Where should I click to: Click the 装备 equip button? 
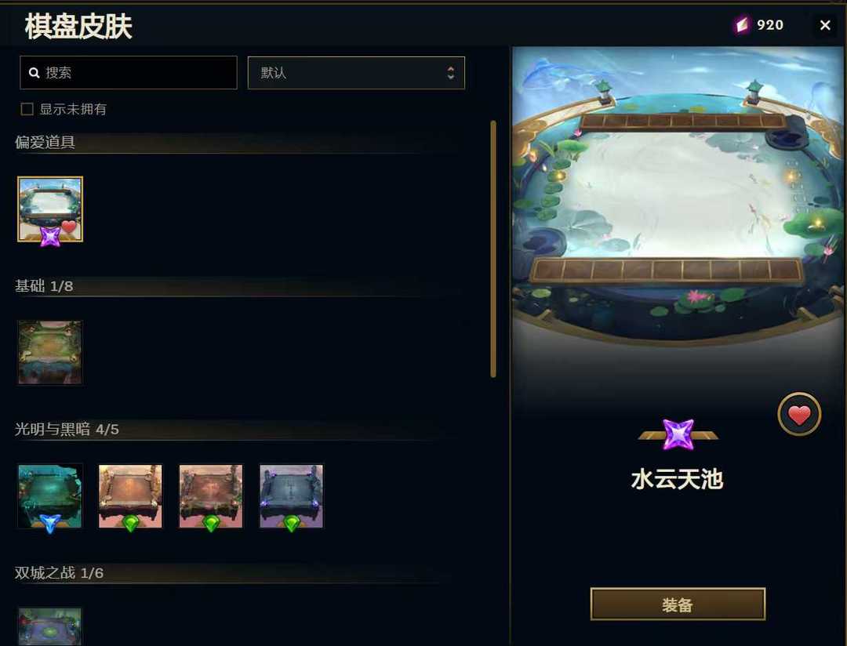tap(678, 604)
